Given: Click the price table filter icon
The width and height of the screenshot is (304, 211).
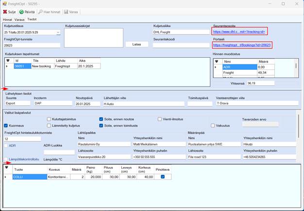Looking at the screenshot, I should coord(217,61).
